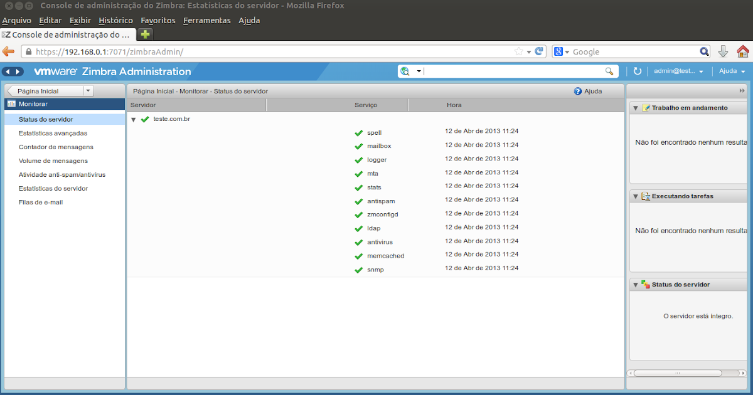
Task: Click green check icon beside antivirus
Action: click(358, 243)
